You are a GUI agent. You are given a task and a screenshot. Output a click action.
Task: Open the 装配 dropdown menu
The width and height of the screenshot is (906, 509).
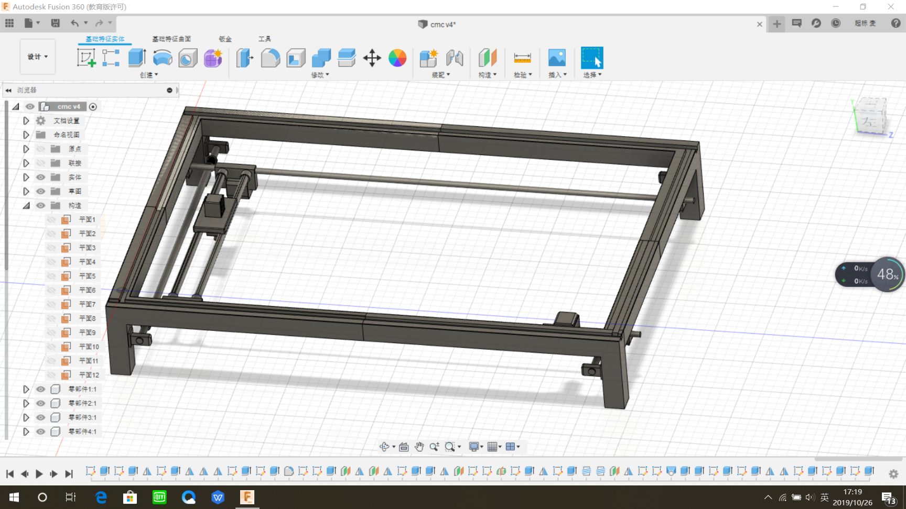(x=441, y=75)
